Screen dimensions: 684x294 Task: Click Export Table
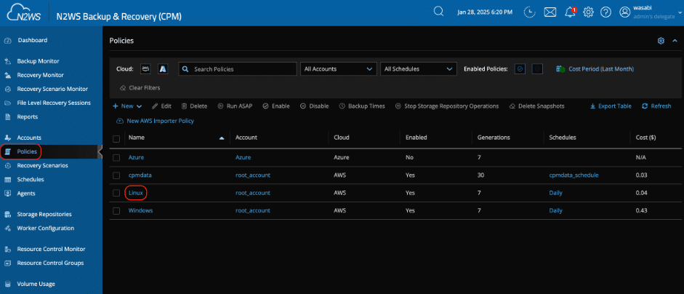click(x=611, y=106)
